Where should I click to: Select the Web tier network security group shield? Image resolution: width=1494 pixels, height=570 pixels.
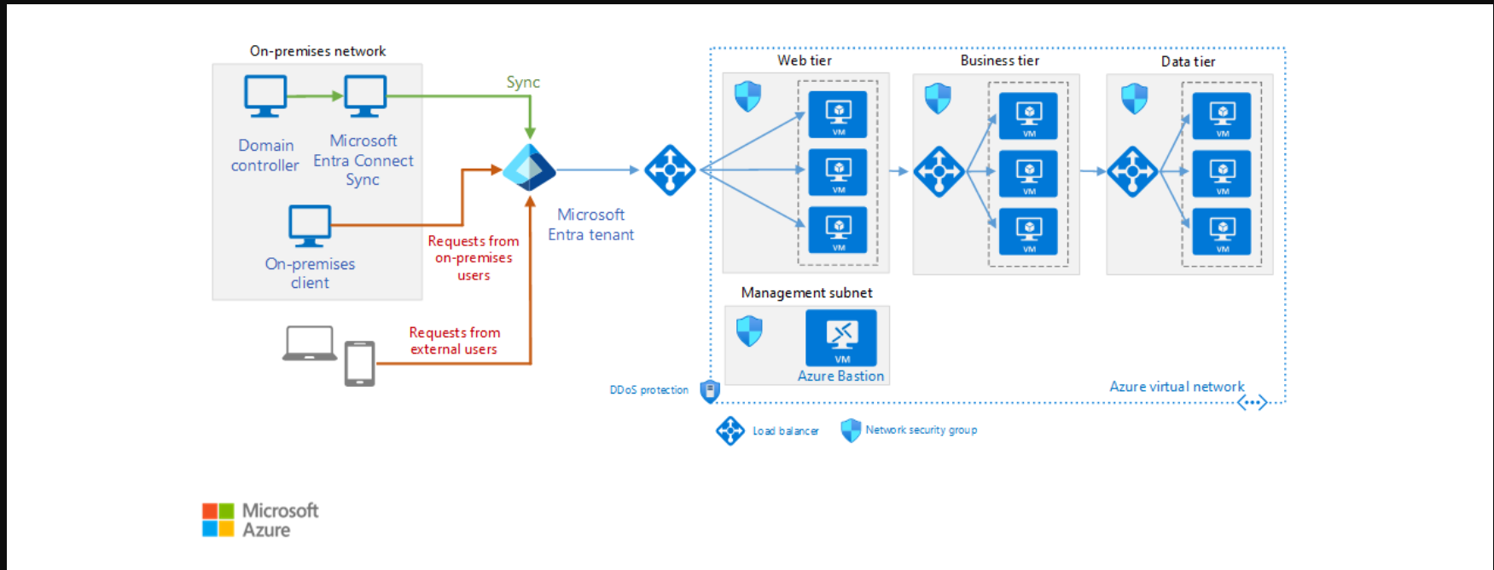tap(748, 96)
